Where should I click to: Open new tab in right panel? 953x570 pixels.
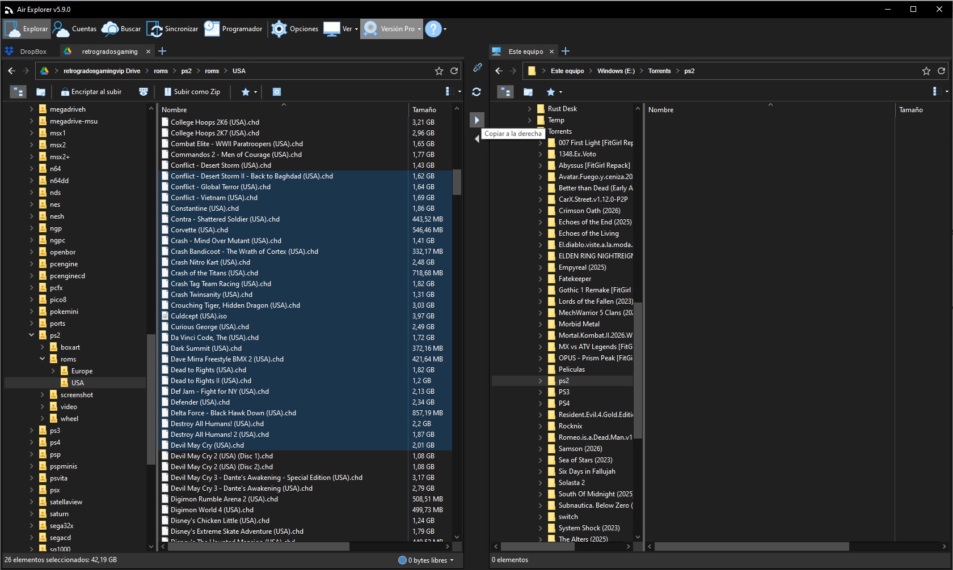tap(566, 52)
